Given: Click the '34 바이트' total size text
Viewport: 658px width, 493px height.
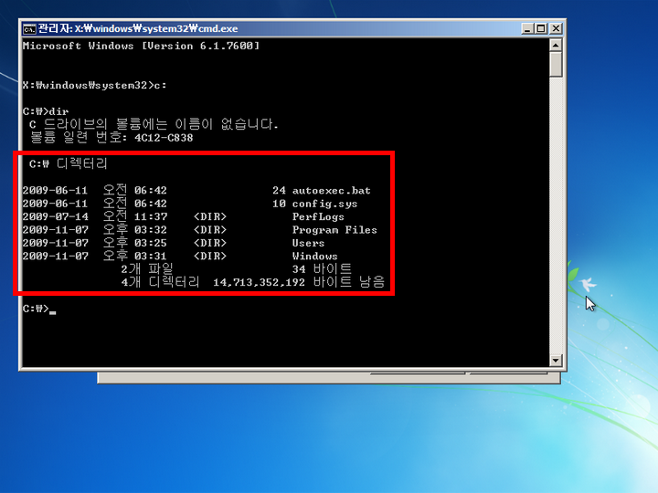Looking at the screenshot, I should pos(322,269).
